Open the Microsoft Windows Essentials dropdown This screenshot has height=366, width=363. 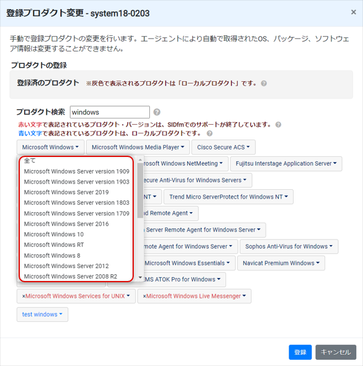point(190,263)
